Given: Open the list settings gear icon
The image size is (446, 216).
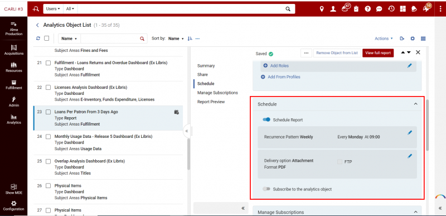Looking at the screenshot, I should [x=413, y=39].
